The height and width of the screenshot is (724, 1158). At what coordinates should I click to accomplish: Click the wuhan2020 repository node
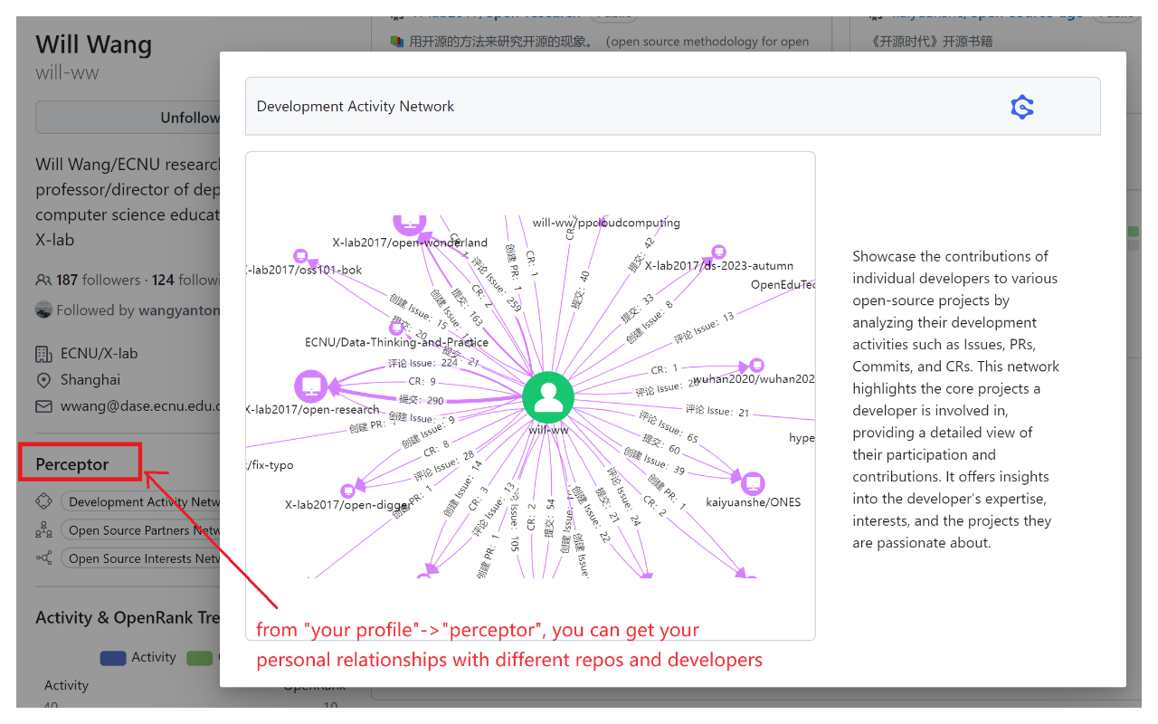pos(756,365)
